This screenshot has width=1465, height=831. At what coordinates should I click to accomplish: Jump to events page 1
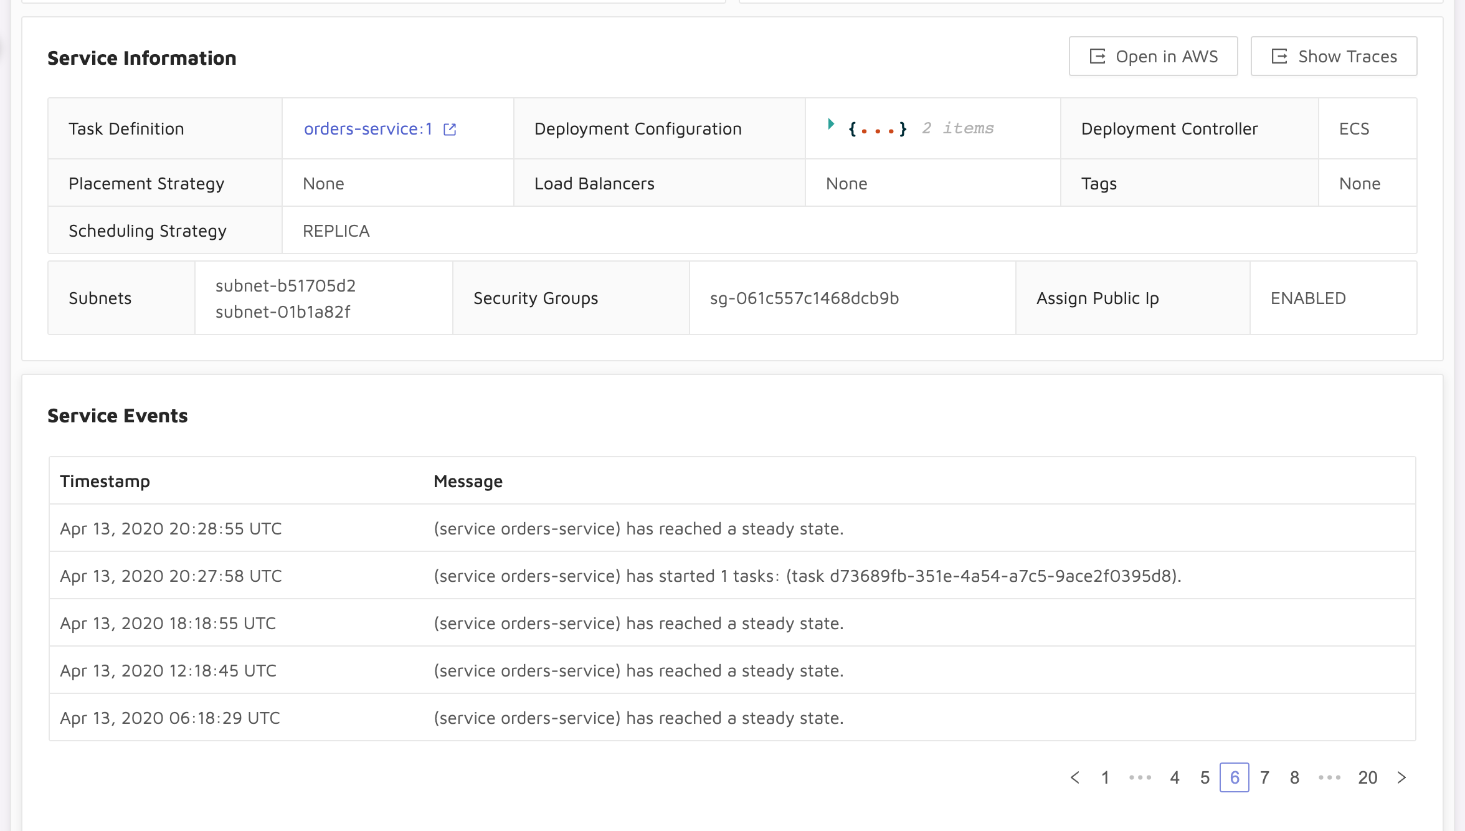tap(1105, 777)
